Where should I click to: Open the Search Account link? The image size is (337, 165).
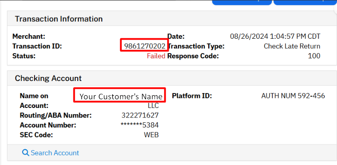click(x=51, y=153)
